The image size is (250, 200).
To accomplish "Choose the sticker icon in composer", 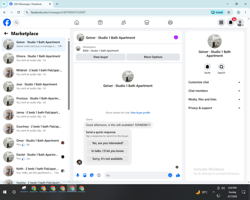I will (x=91, y=175).
